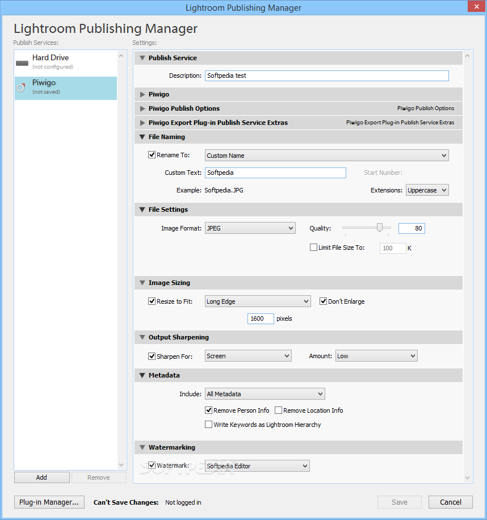Collapse the File Naming section
487x520 pixels.
pos(142,137)
